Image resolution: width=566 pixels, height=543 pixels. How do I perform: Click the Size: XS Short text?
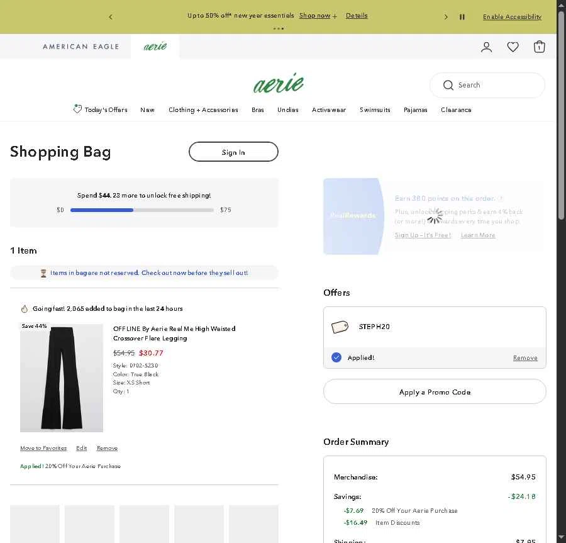click(131, 383)
